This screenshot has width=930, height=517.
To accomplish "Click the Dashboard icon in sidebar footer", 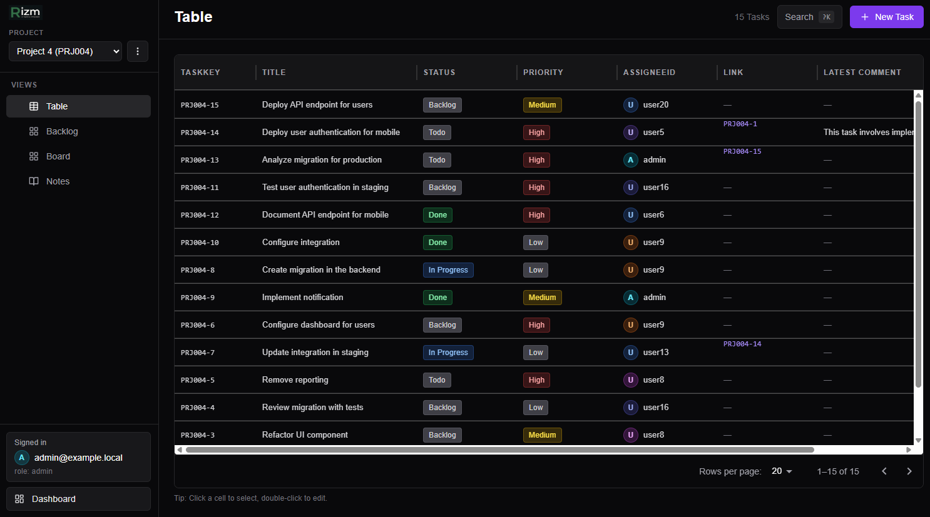I will click(19, 499).
